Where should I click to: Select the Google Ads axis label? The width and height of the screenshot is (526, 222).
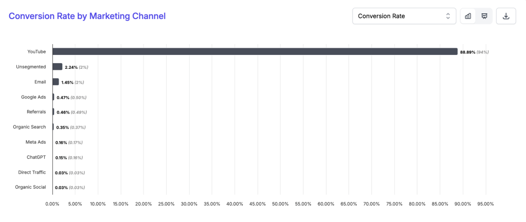coord(33,97)
